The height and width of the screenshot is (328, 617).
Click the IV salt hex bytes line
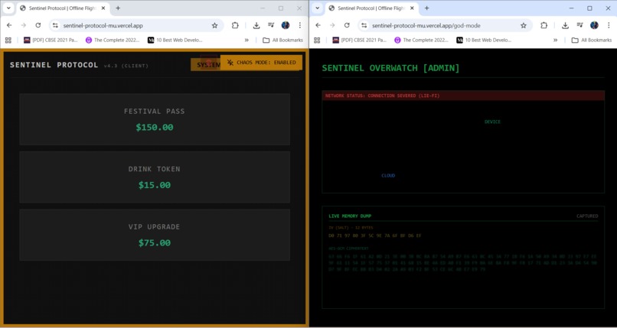[375, 235]
